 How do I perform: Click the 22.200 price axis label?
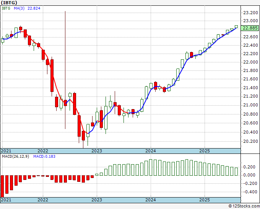(250, 54)
